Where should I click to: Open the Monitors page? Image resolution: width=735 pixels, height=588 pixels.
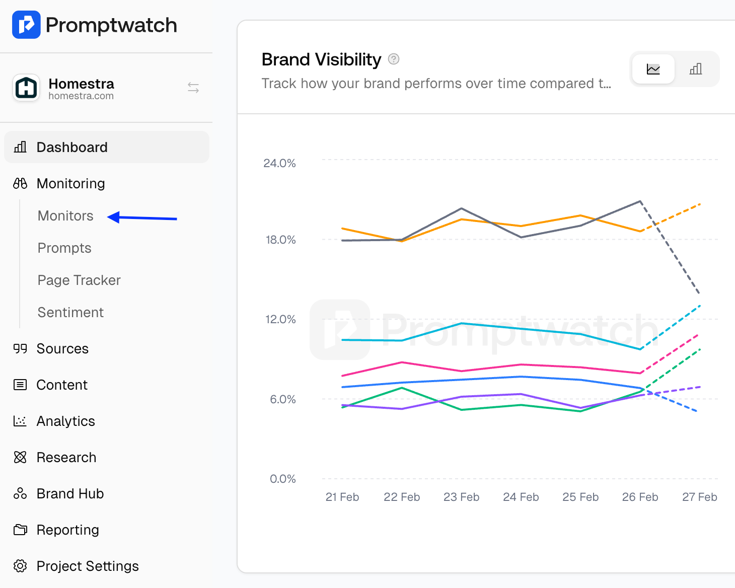coord(65,215)
